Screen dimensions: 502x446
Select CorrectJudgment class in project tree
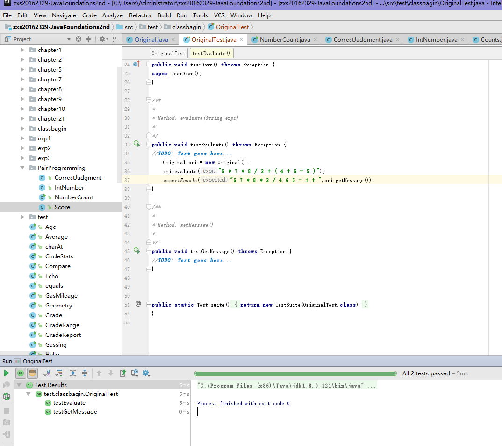click(78, 178)
